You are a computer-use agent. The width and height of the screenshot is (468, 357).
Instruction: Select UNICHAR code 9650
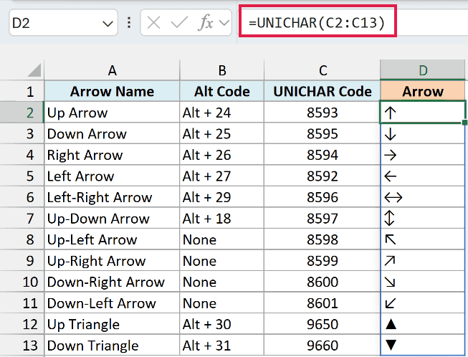click(322, 324)
